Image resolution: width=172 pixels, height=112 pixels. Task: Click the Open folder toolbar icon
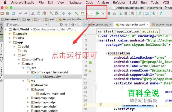click(2, 13)
